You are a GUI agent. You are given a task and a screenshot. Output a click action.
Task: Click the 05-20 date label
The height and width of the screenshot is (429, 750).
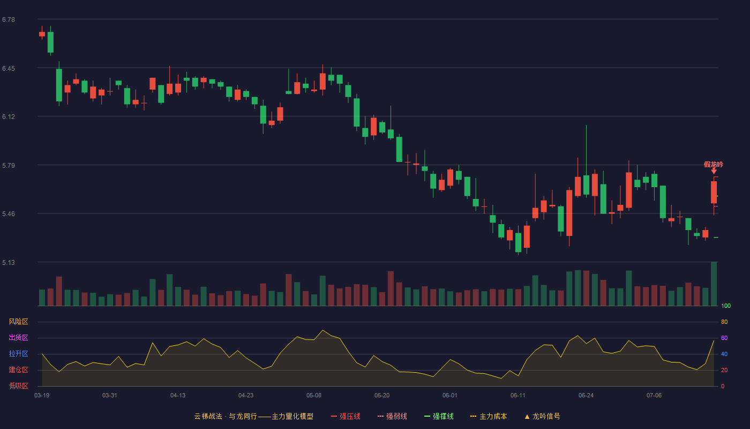point(382,395)
